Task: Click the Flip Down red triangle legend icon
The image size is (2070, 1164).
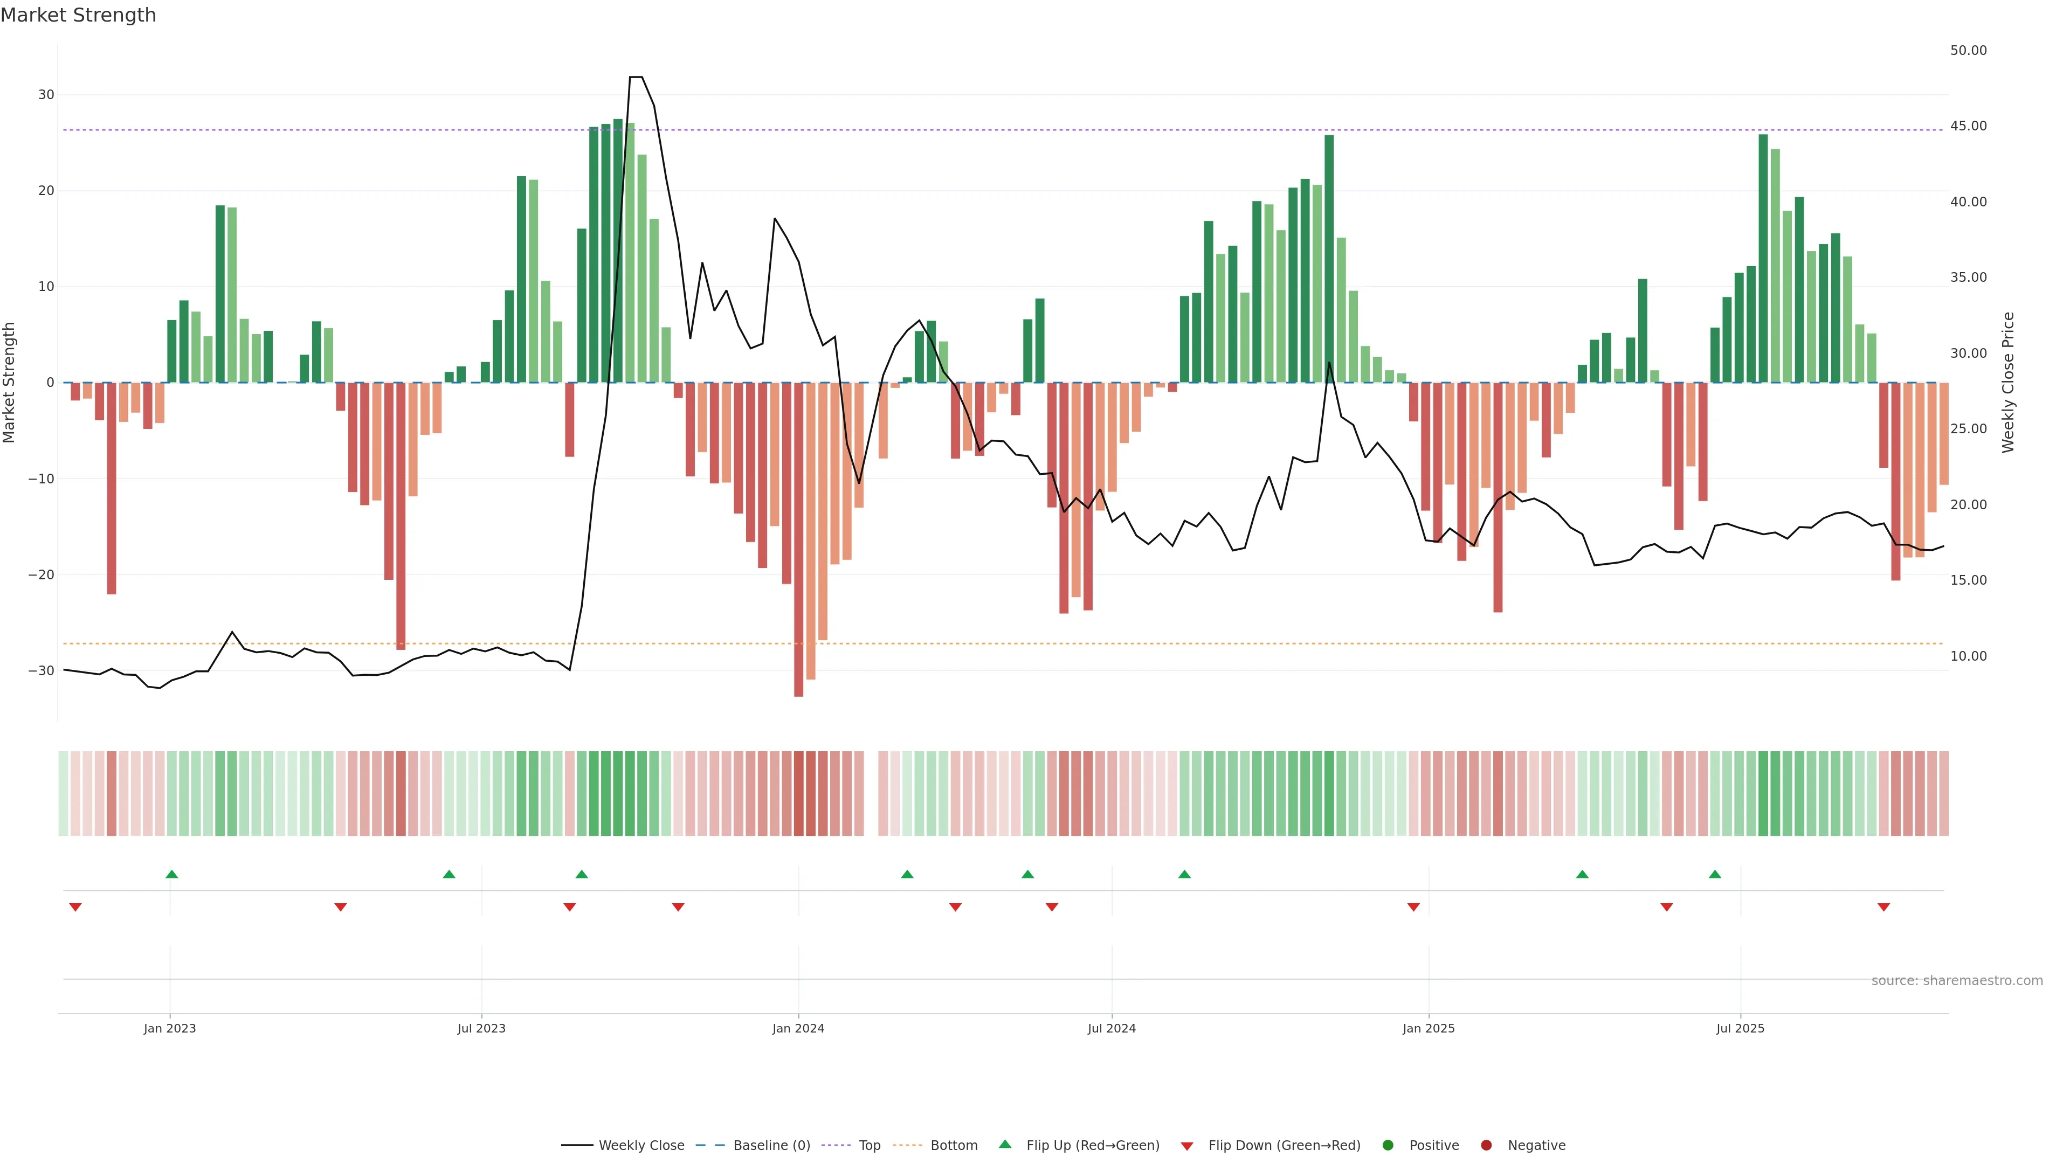Action: pos(1187,1146)
